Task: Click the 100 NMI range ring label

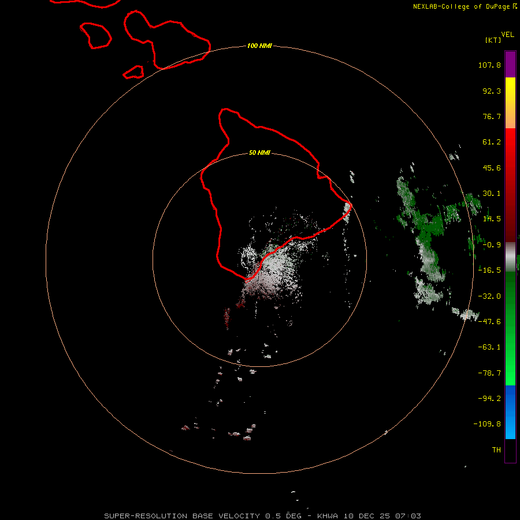Action: click(259, 46)
